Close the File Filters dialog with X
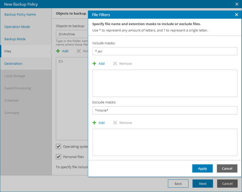This screenshot has height=192, width=242. click(x=236, y=15)
